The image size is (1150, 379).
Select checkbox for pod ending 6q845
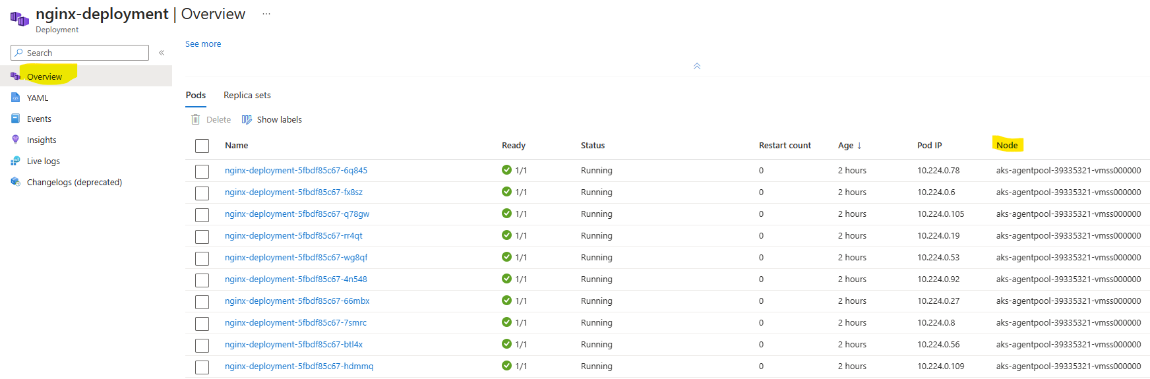[x=202, y=171]
